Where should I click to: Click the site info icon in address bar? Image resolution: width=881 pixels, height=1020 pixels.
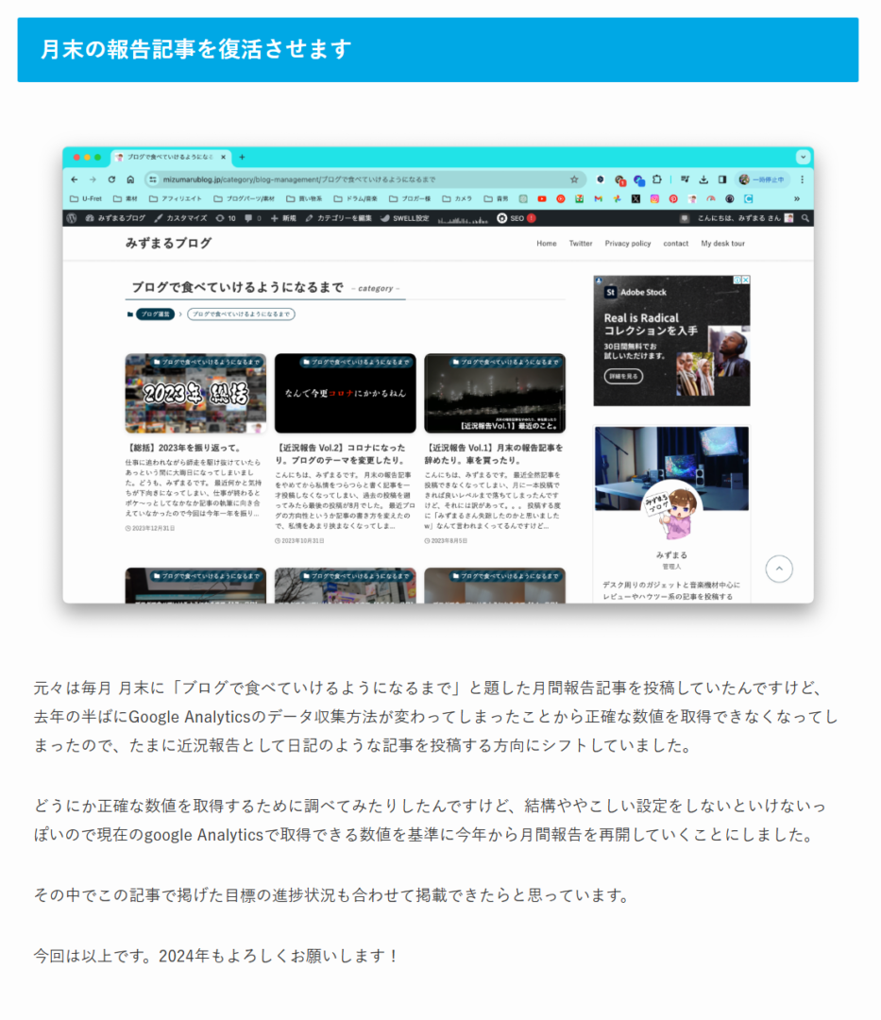point(153,179)
